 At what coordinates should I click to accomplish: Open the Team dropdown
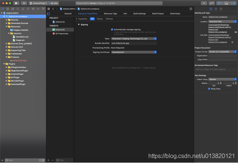(x=134, y=39)
